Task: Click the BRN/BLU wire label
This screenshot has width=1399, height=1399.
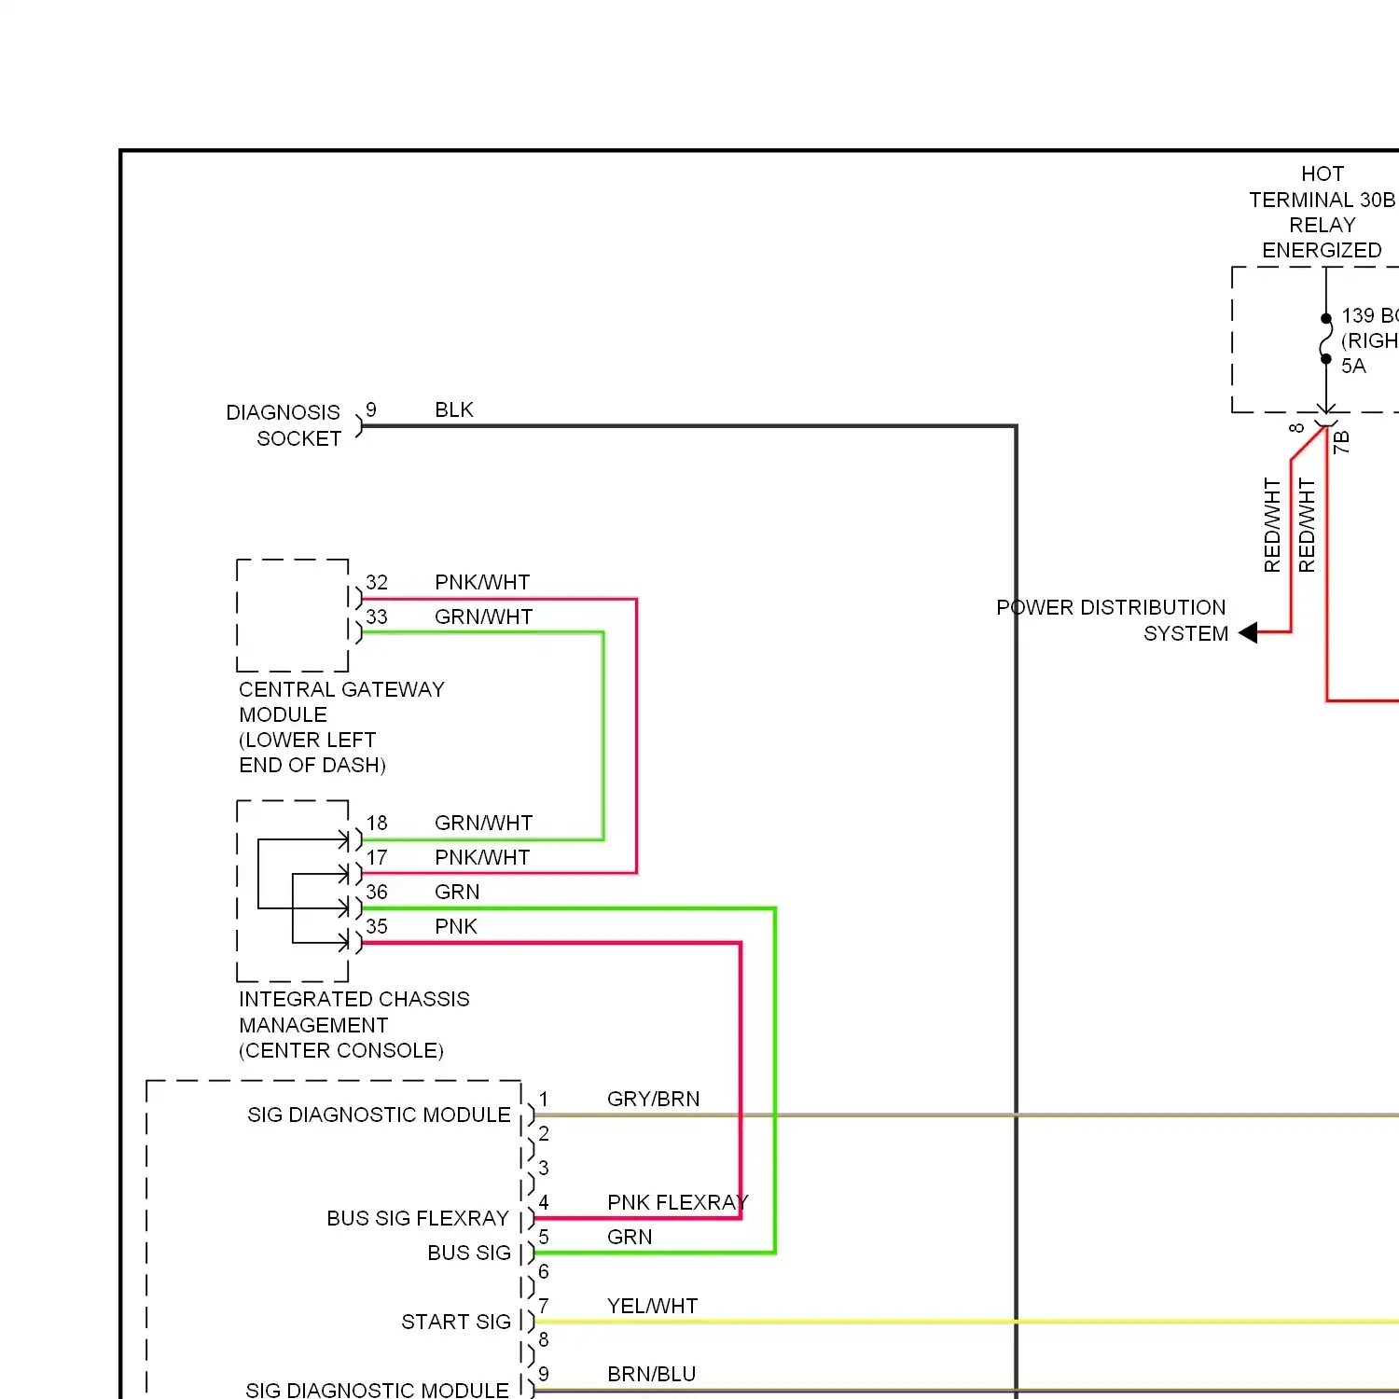Action: pyautogui.click(x=651, y=1374)
